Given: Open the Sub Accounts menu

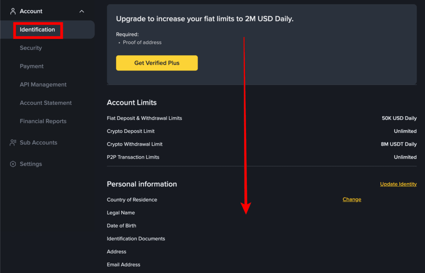Looking at the screenshot, I should tap(39, 143).
